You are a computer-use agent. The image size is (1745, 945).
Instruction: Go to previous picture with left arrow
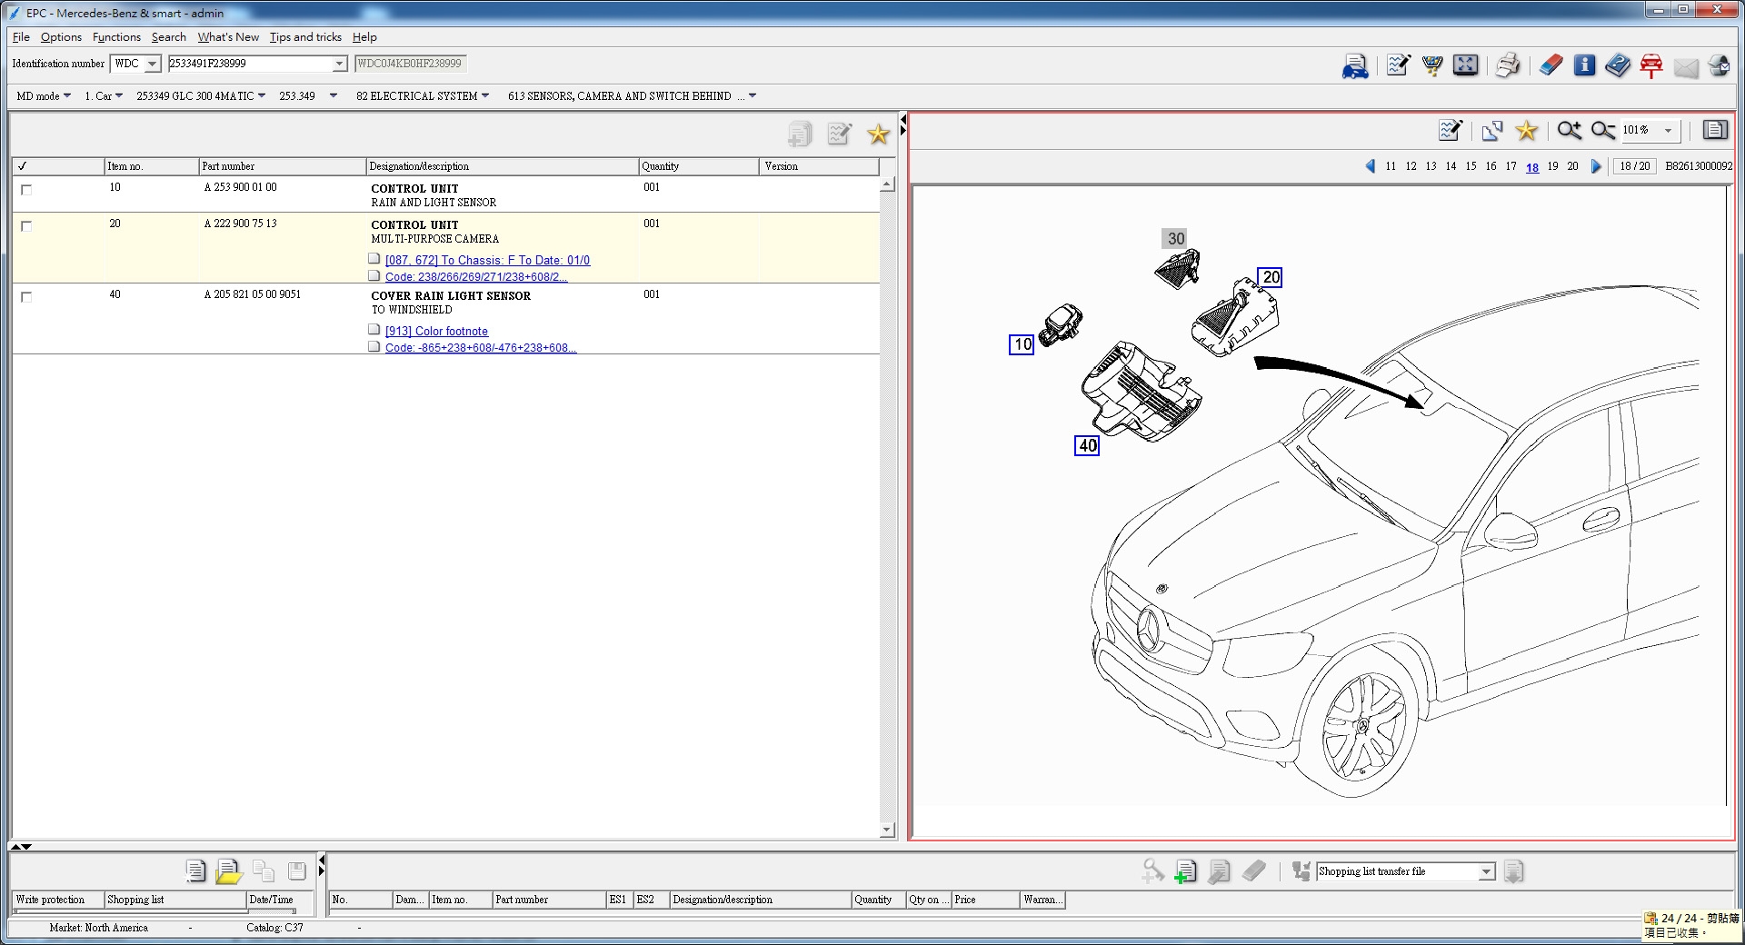click(1371, 166)
